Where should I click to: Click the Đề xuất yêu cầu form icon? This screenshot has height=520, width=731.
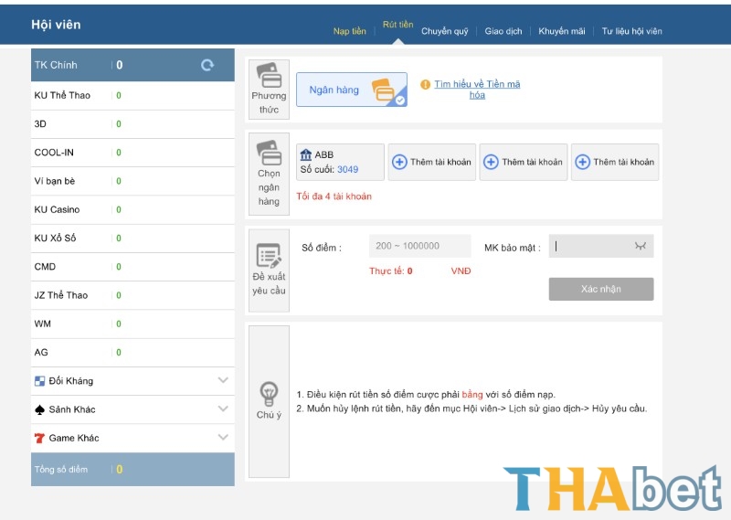(269, 256)
